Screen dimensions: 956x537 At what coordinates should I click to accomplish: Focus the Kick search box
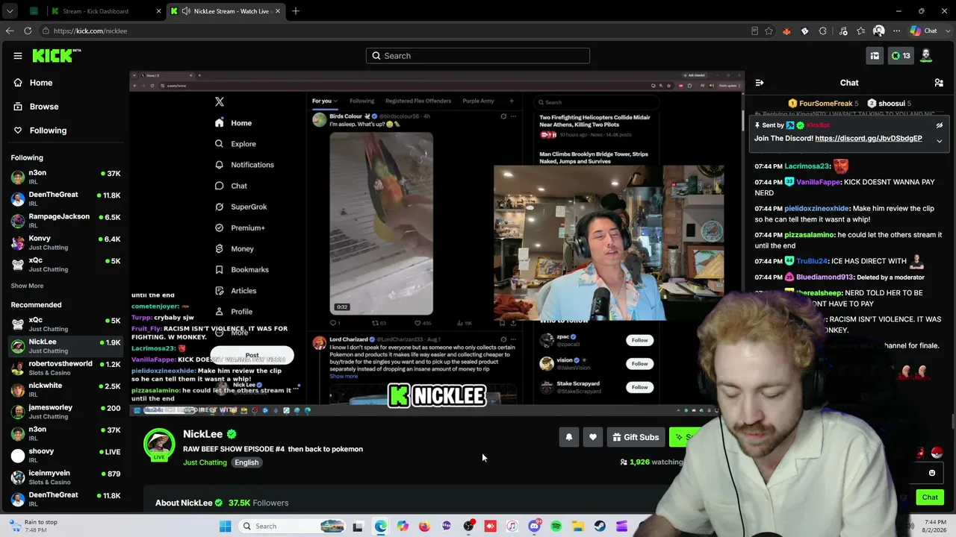click(478, 55)
